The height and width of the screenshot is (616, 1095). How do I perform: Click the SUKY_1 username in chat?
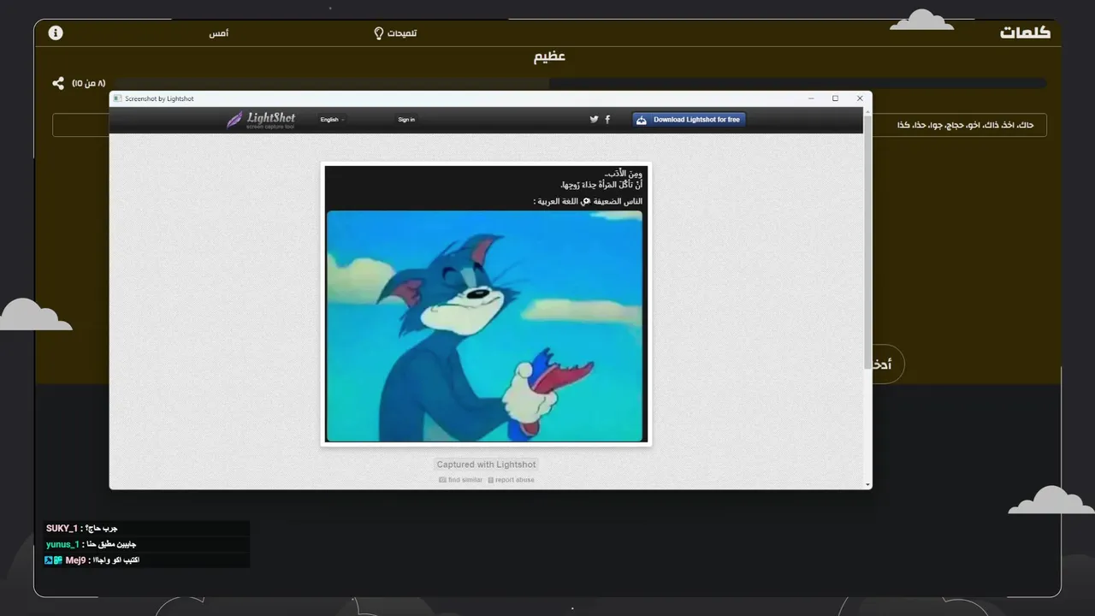pyautogui.click(x=62, y=529)
